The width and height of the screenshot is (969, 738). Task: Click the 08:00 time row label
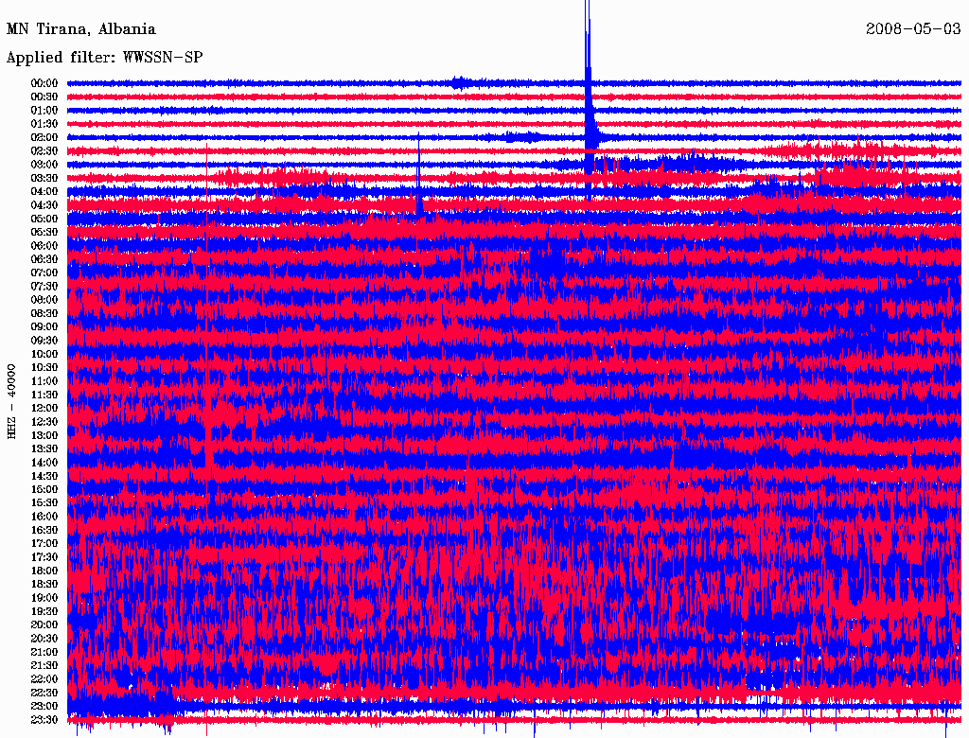[44, 300]
